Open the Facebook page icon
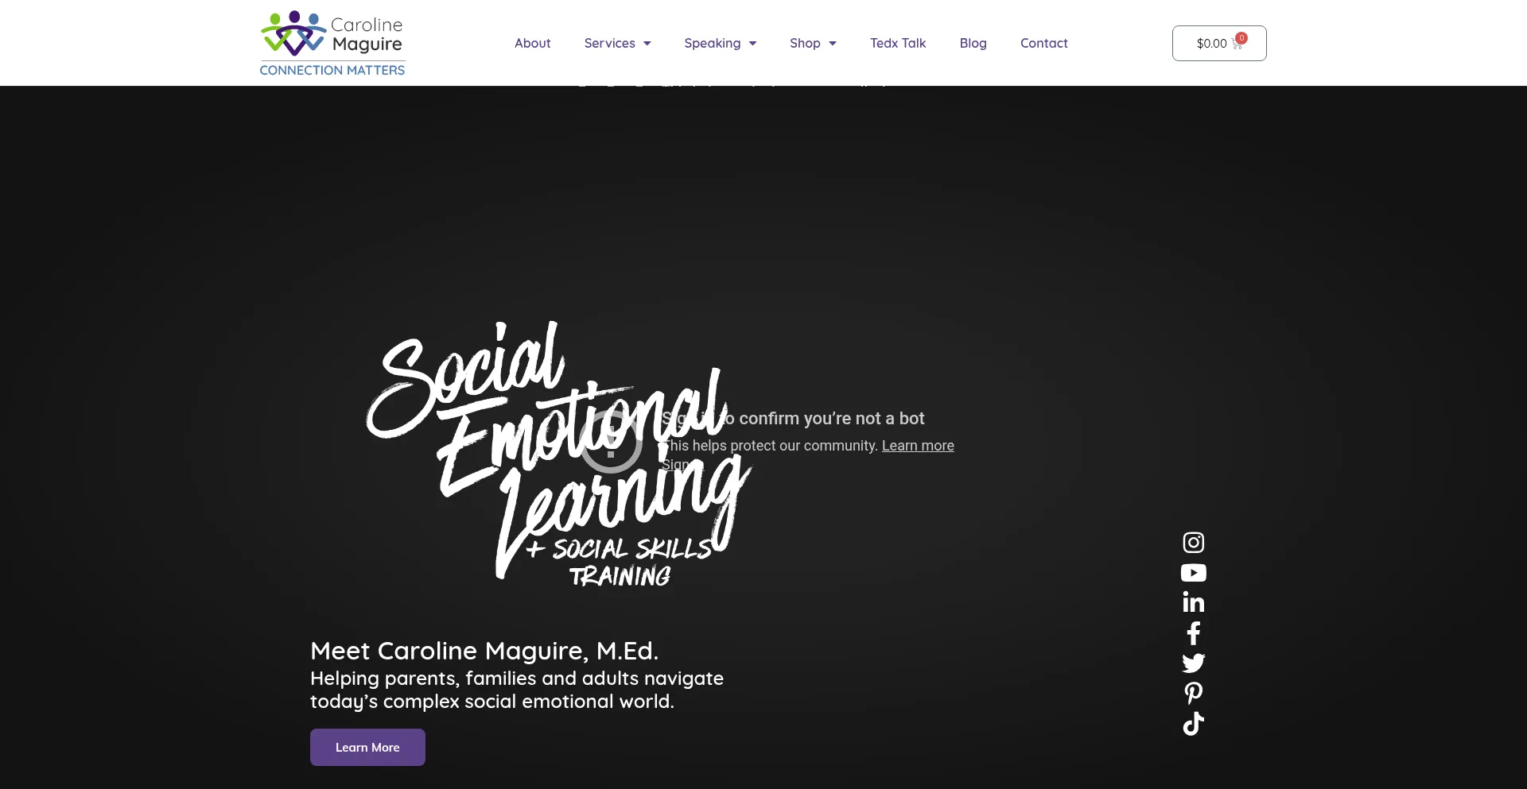The height and width of the screenshot is (789, 1527). click(x=1193, y=633)
